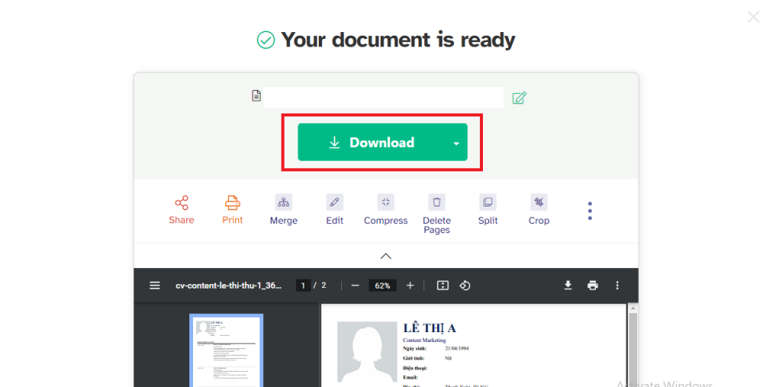
Task: Toggle the PDF viewer sidebar menu
Action: click(x=155, y=286)
